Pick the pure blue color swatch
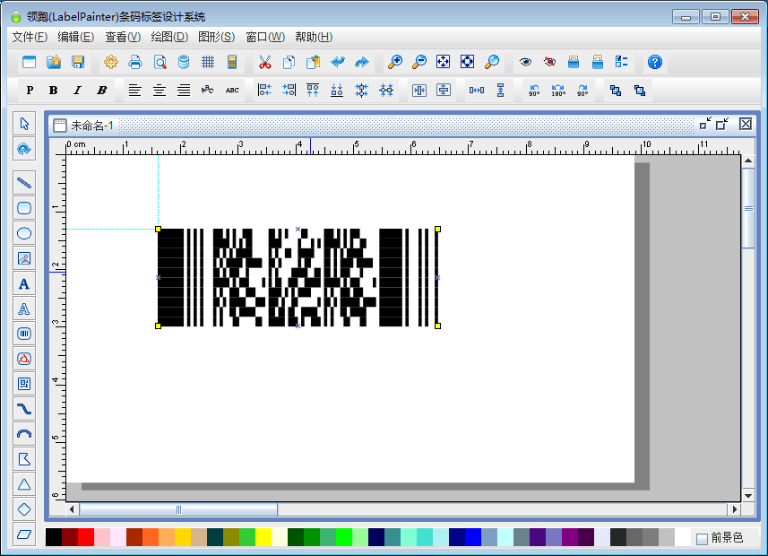 (x=472, y=537)
